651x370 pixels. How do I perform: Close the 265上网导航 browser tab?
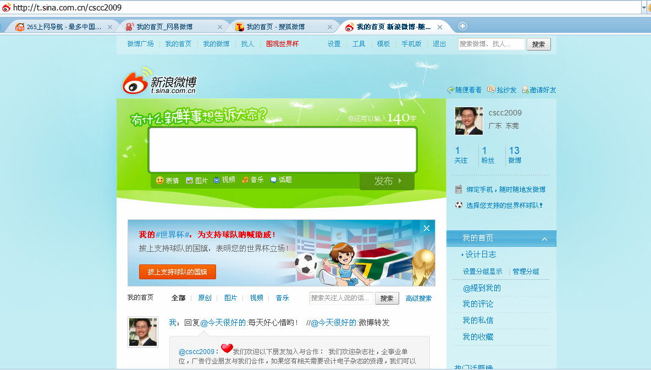(110, 27)
